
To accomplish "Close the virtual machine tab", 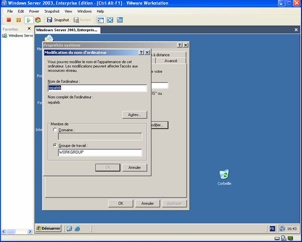I will (x=296, y=30).
